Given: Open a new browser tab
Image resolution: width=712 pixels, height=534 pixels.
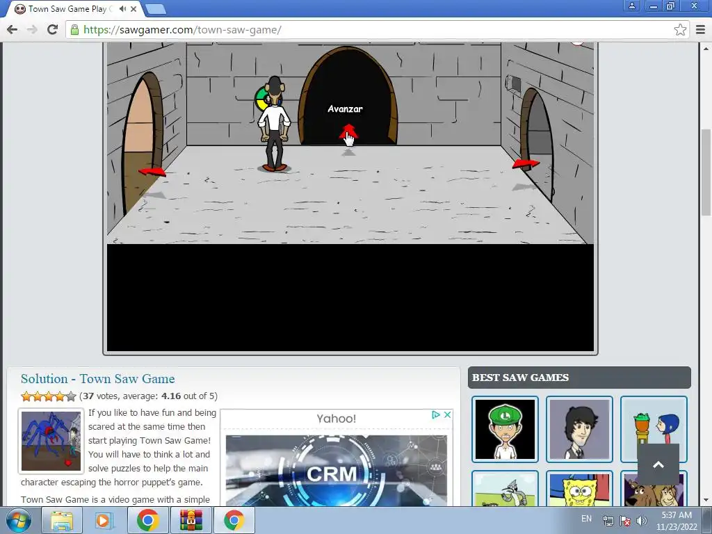Looking at the screenshot, I should 156,8.
